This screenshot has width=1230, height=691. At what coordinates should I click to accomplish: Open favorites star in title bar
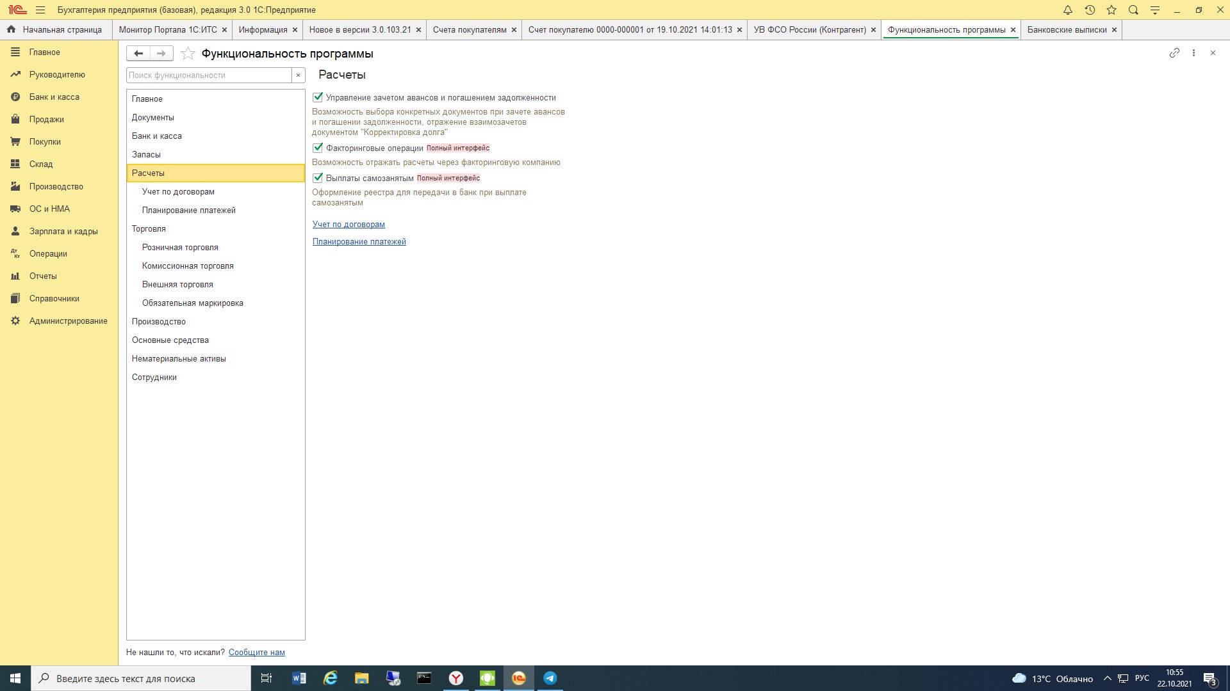coord(1111,10)
